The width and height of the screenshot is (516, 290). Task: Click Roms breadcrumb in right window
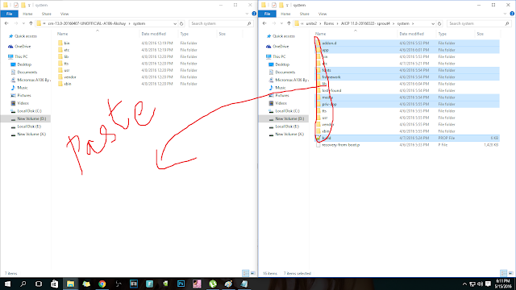329,23
